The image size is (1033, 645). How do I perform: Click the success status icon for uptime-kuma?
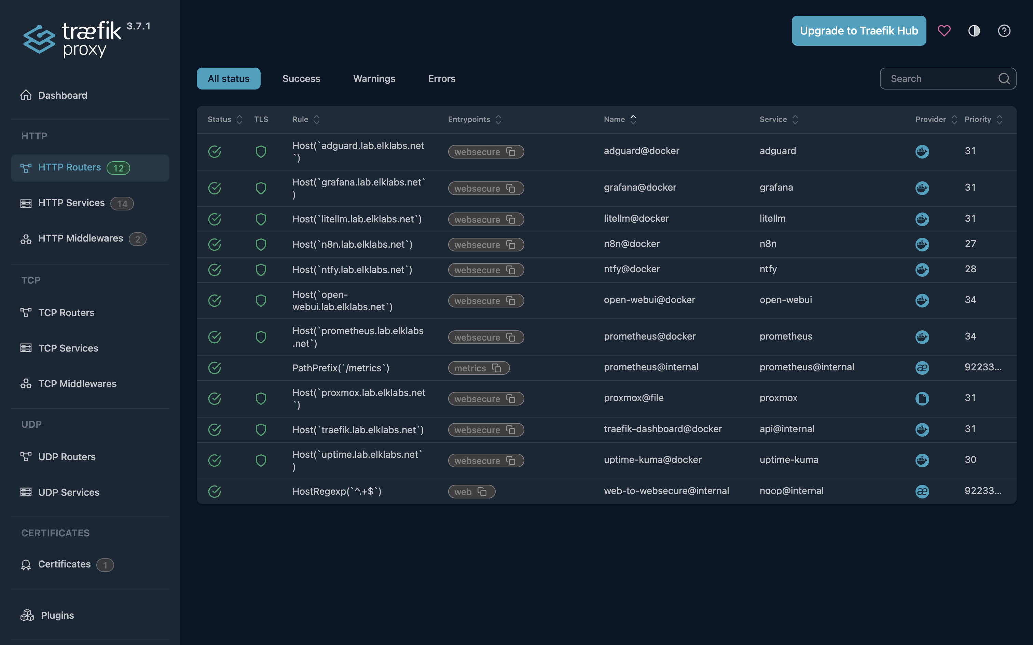pyautogui.click(x=215, y=460)
